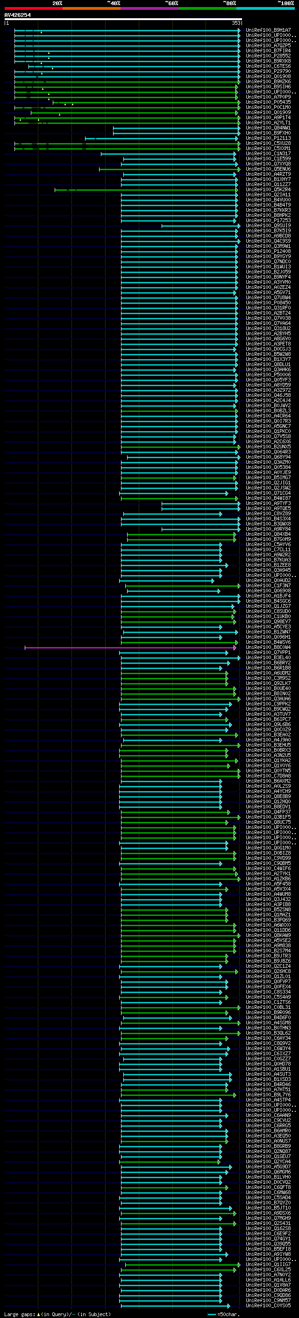The width and height of the screenshot is (299, 1318).
Task: Select the UniRef100_A3TUV7 entry
Action: click(268, 714)
